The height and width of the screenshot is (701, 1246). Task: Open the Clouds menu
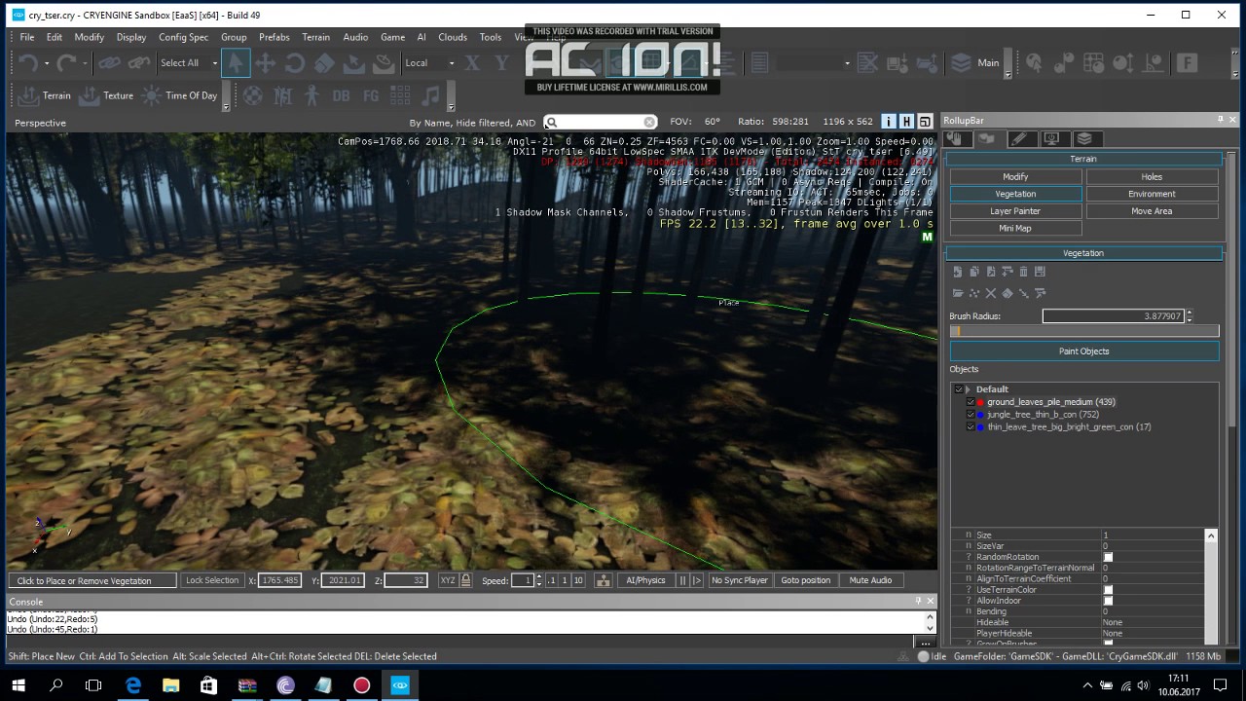click(x=453, y=37)
